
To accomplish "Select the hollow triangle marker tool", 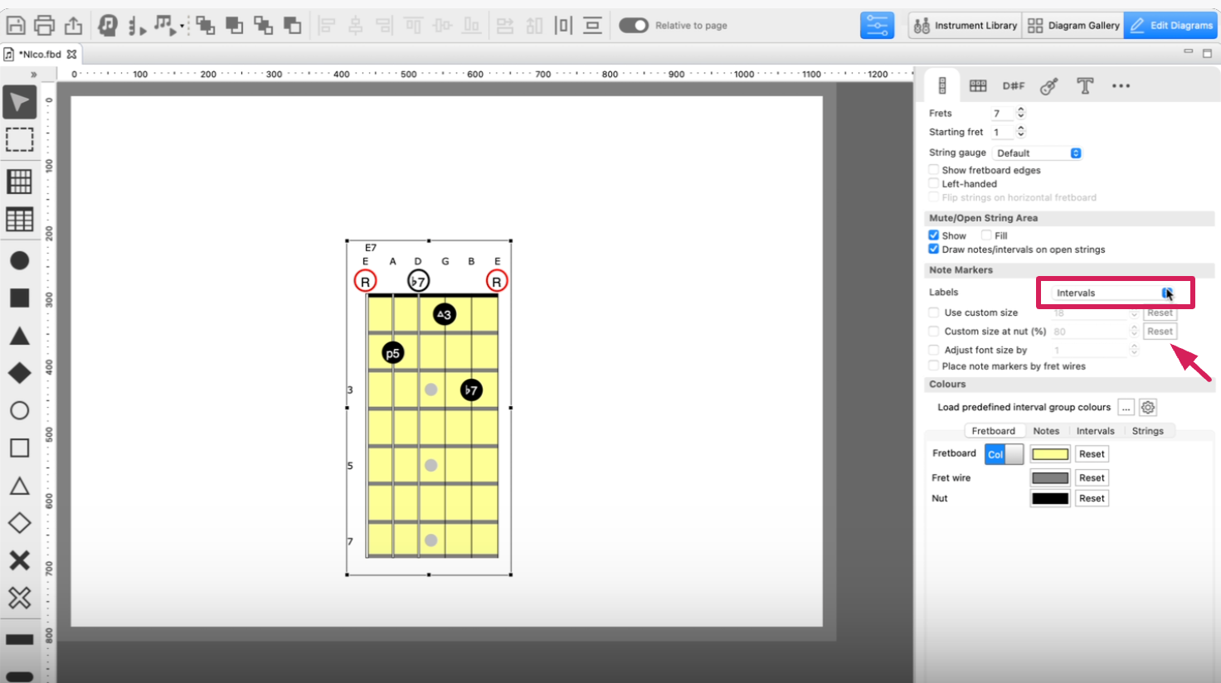I will [20, 486].
